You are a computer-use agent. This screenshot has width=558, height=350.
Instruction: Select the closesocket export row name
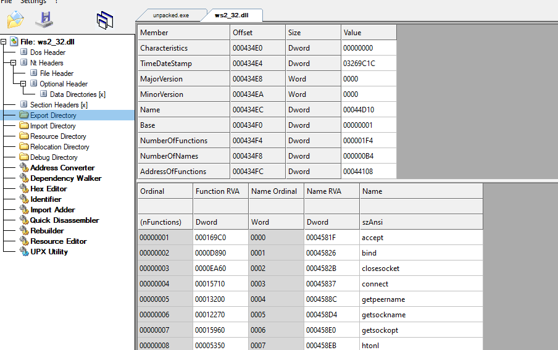tap(380, 269)
